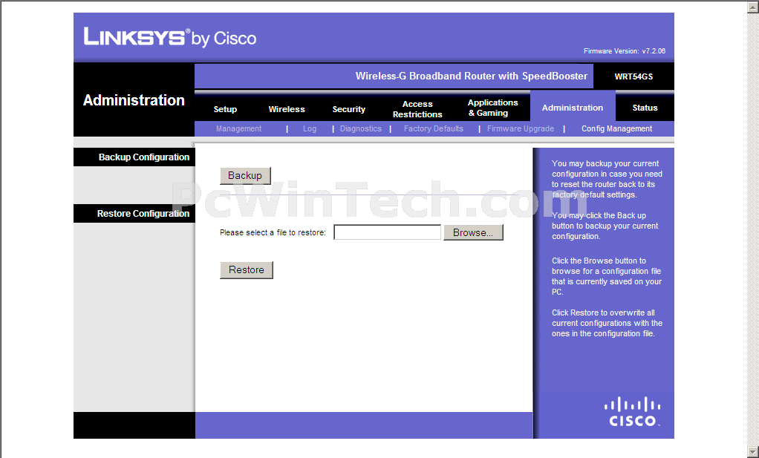
Task: Open Access Restrictions tab
Action: tap(417, 109)
